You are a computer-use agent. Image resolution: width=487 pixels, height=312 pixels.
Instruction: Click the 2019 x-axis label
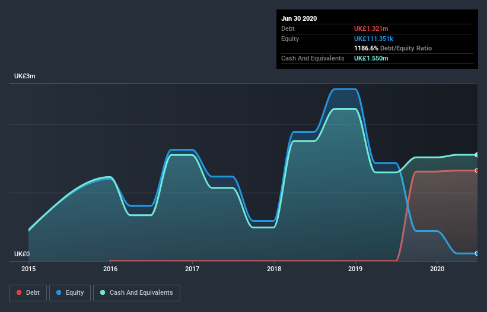[x=355, y=269]
